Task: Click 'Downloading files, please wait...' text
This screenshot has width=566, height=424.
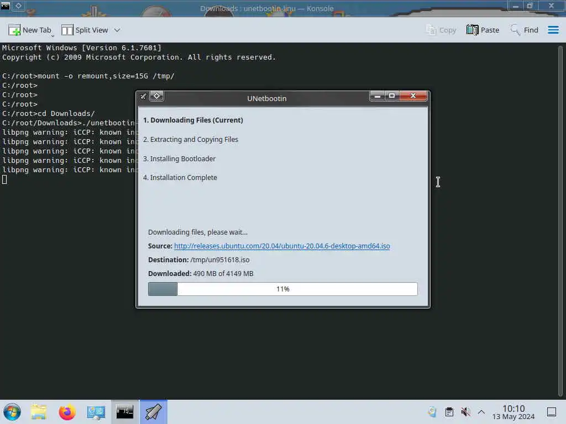Action: (198, 232)
